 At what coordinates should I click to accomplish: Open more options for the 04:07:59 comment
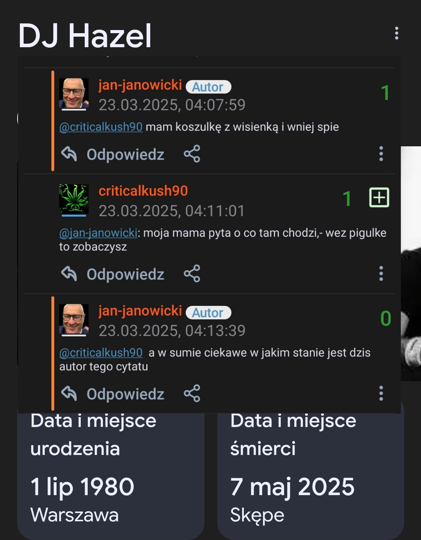point(381,154)
